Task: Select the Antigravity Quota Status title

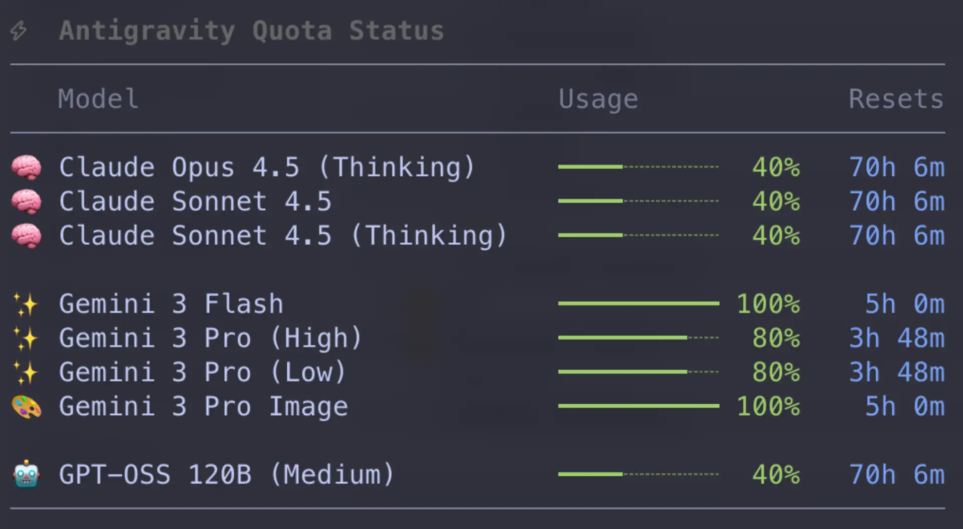Action: pyautogui.click(x=251, y=31)
